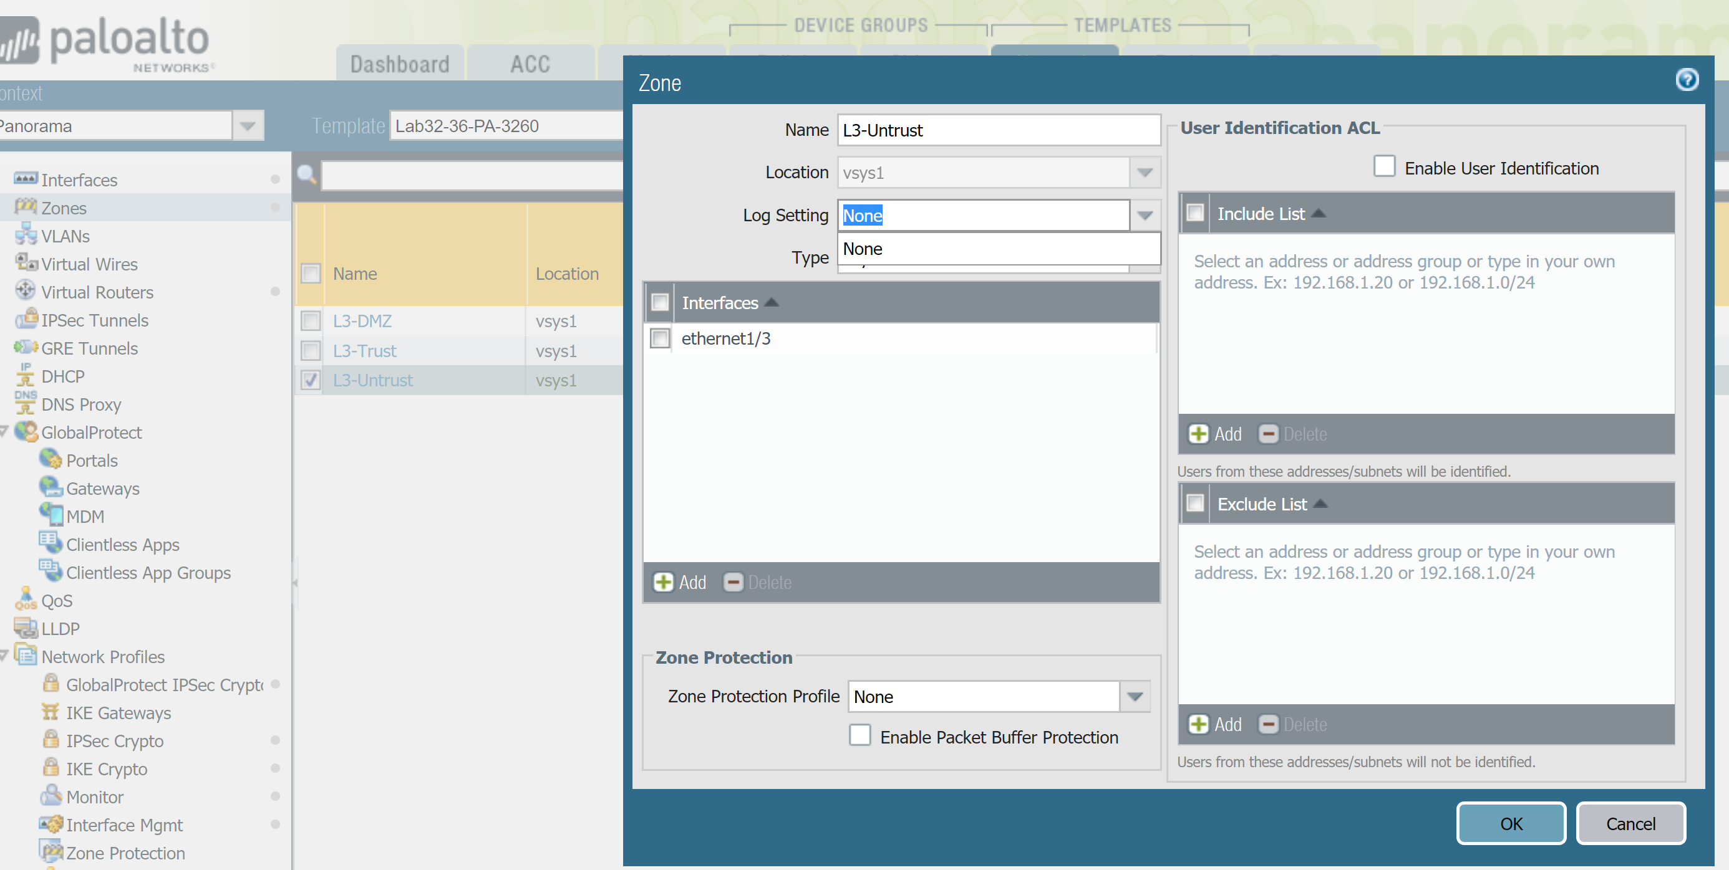This screenshot has width=1729, height=870.
Task: Toggle Enable Packet Buffer Protection
Action: [859, 735]
